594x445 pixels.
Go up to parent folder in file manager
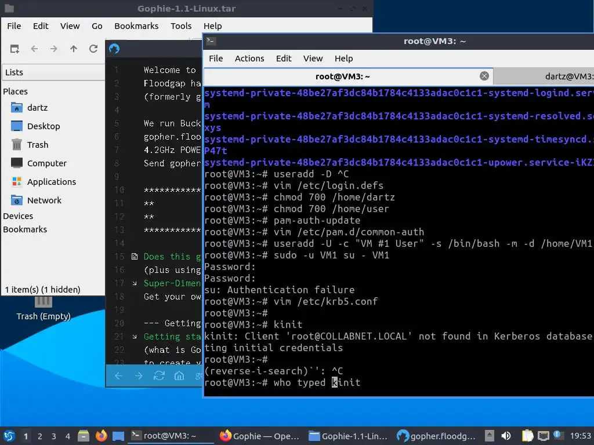point(74,49)
